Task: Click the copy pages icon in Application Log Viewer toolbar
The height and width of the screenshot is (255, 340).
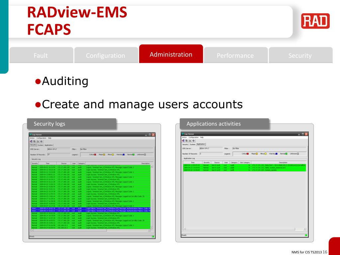Action: click(x=187, y=140)
